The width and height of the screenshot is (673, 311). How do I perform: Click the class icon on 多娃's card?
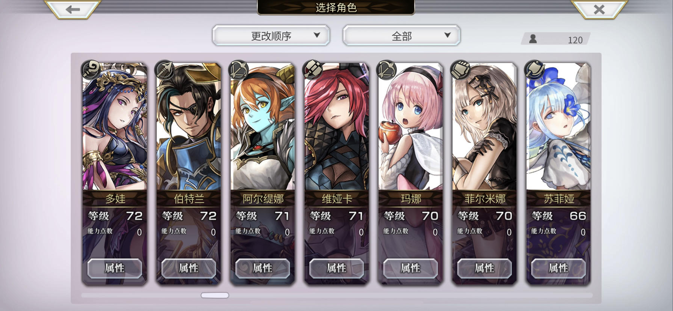click(91, 69)
